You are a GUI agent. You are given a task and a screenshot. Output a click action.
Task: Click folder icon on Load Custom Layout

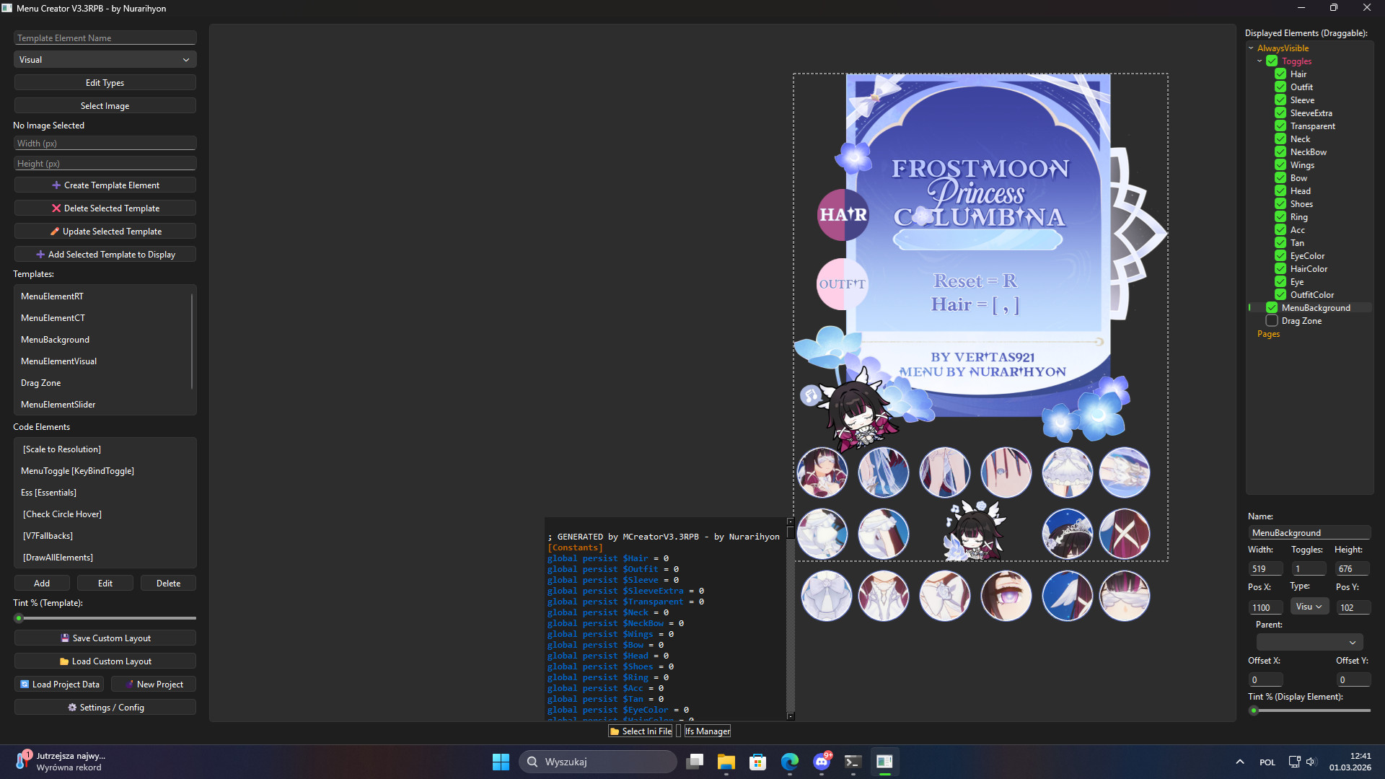[64, 661]
